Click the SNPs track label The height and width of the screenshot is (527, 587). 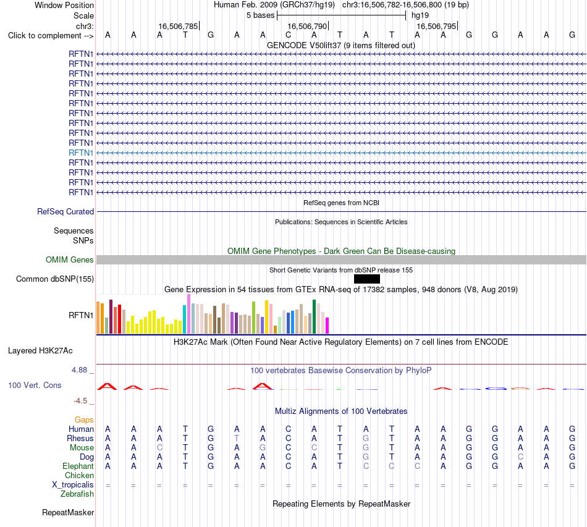[x=83, y=240]
